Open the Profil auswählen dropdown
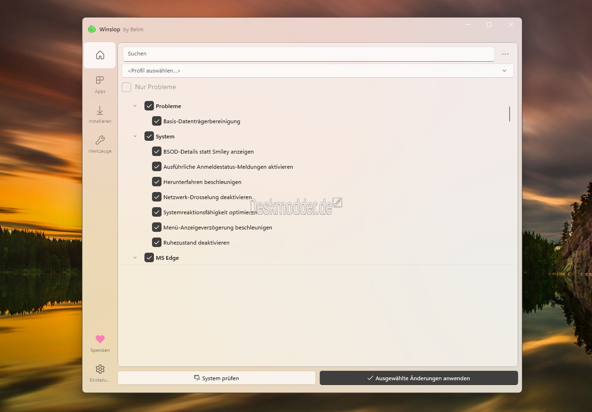The image size is (592, 412). click(x=317, y=71)
